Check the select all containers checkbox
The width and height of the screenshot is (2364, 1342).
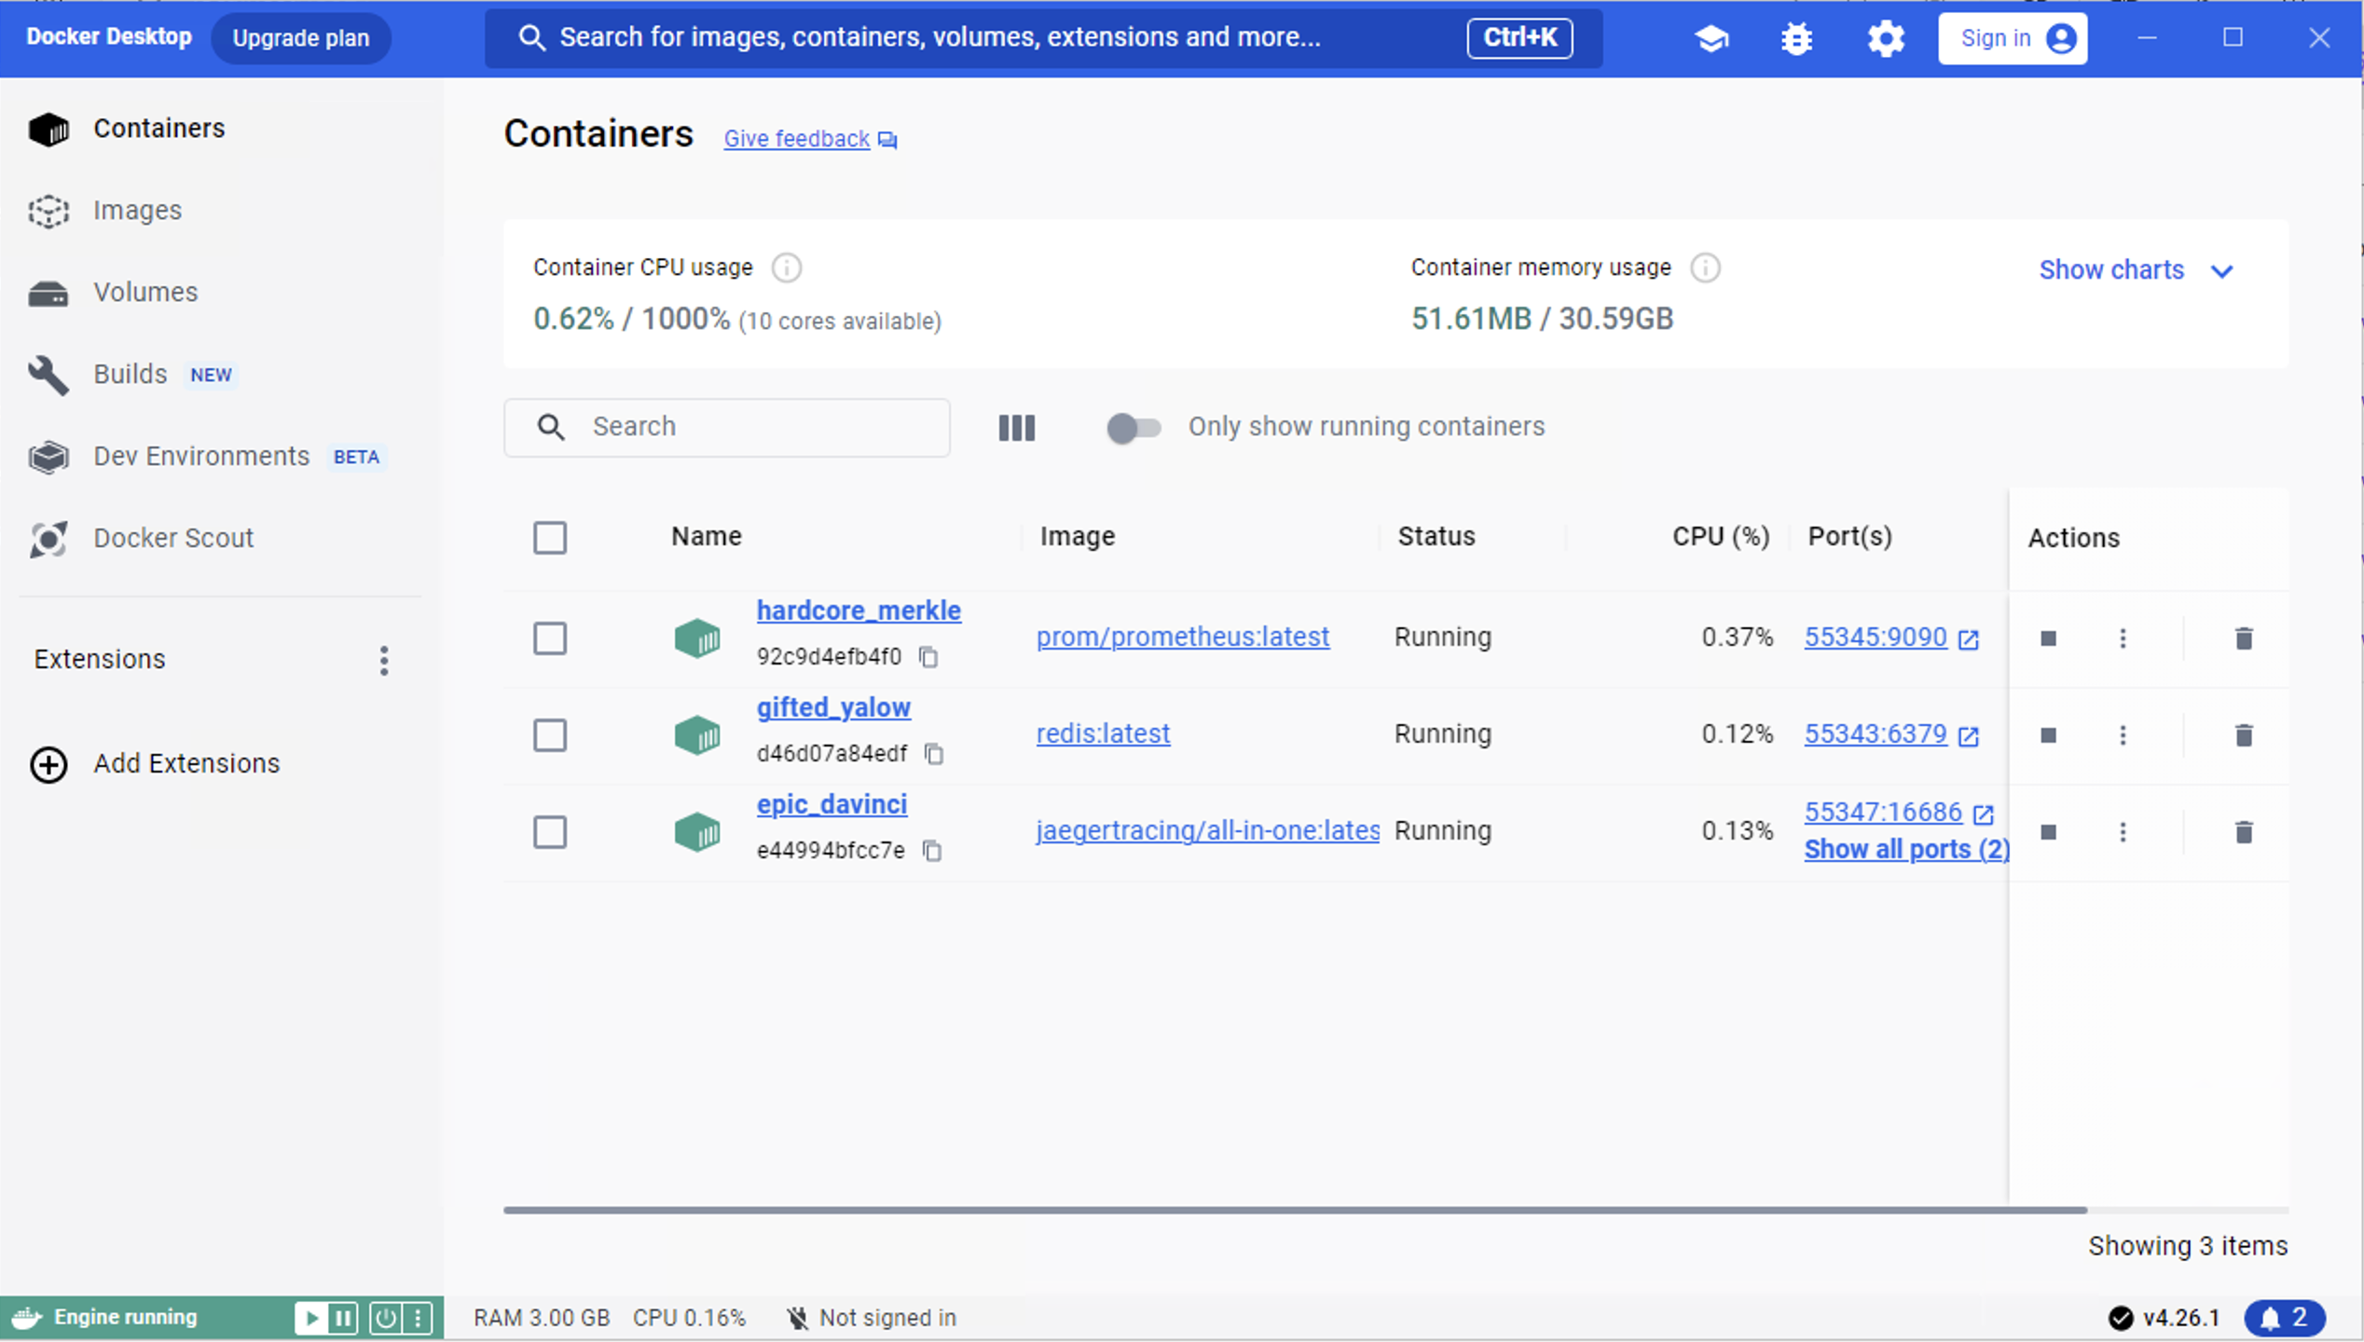pyautogui.click(x=549, y=538)
